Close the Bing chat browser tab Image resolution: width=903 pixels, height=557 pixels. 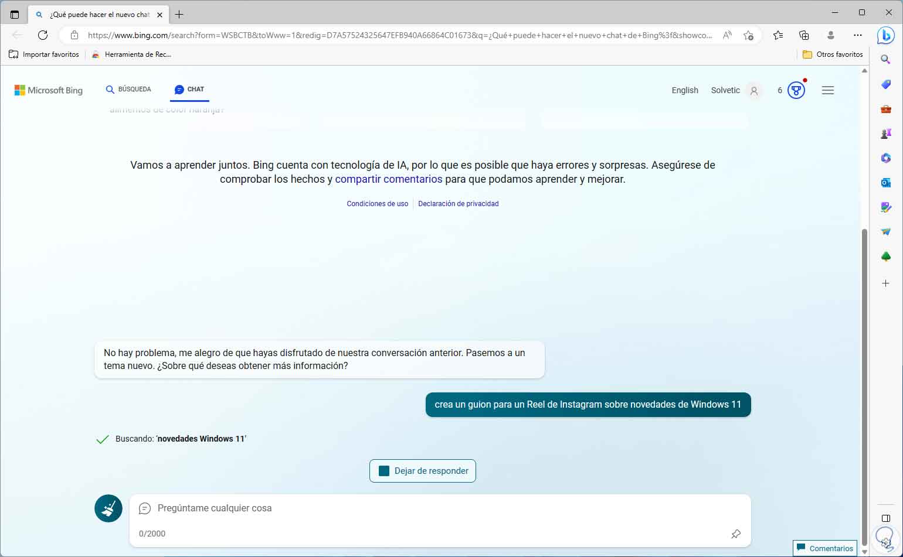pos(159,15)
